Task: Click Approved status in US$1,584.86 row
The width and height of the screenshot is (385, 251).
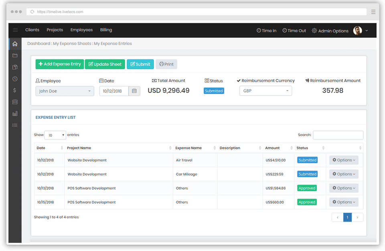Action: coord(307,188)
